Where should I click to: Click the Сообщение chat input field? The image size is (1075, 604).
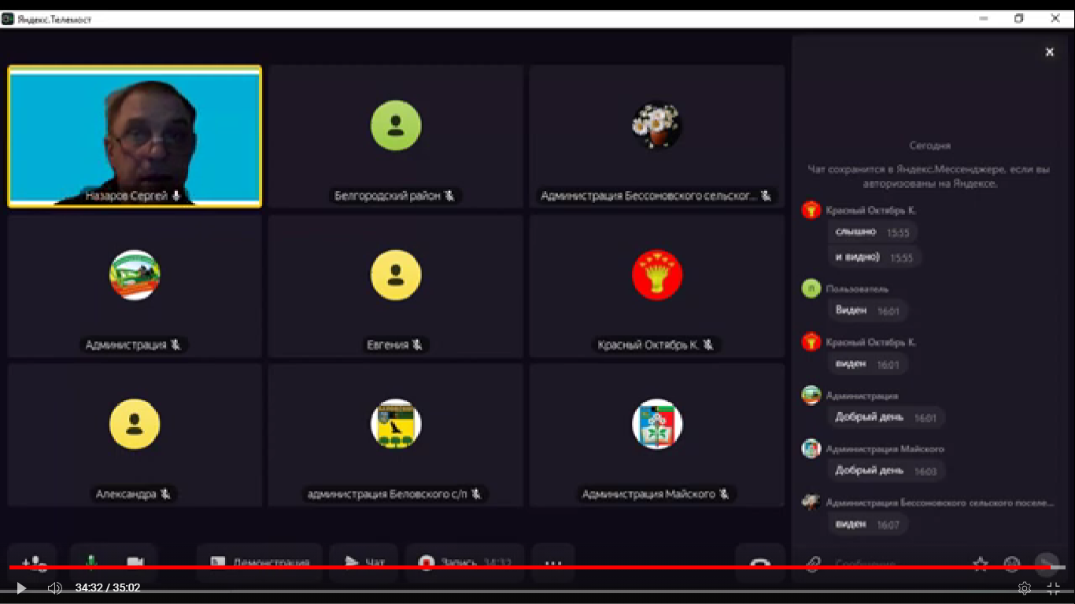click(x=889, y=562)
